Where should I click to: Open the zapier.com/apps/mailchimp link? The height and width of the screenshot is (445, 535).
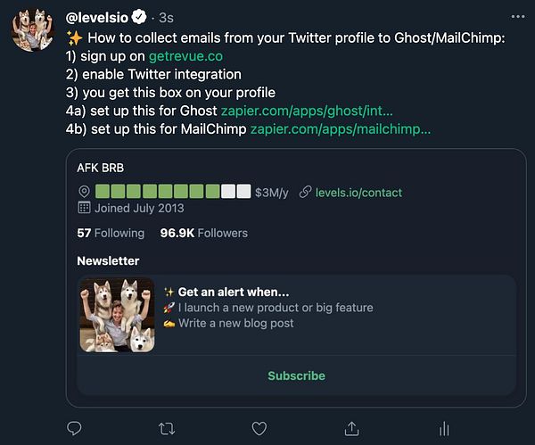pos(340,129)
